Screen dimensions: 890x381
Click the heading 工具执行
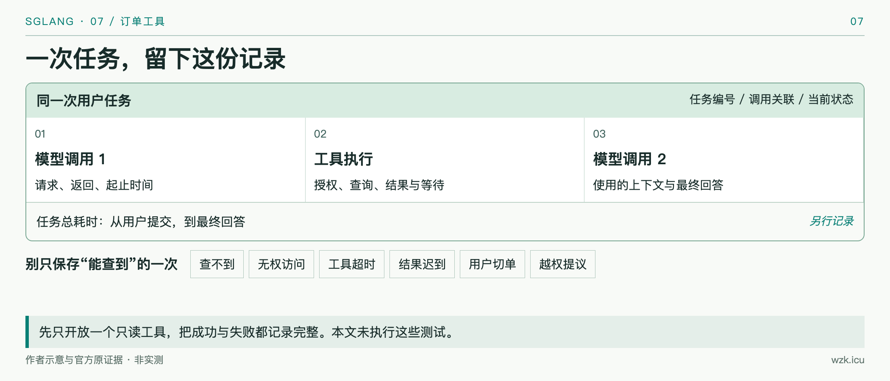point(343,159)
